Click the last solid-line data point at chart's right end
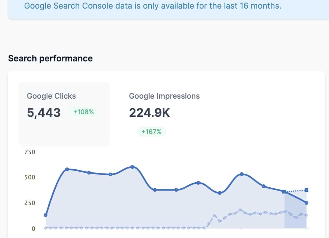Screen dimensions: 329x238 pyautogui.click(x=306, y=203)
